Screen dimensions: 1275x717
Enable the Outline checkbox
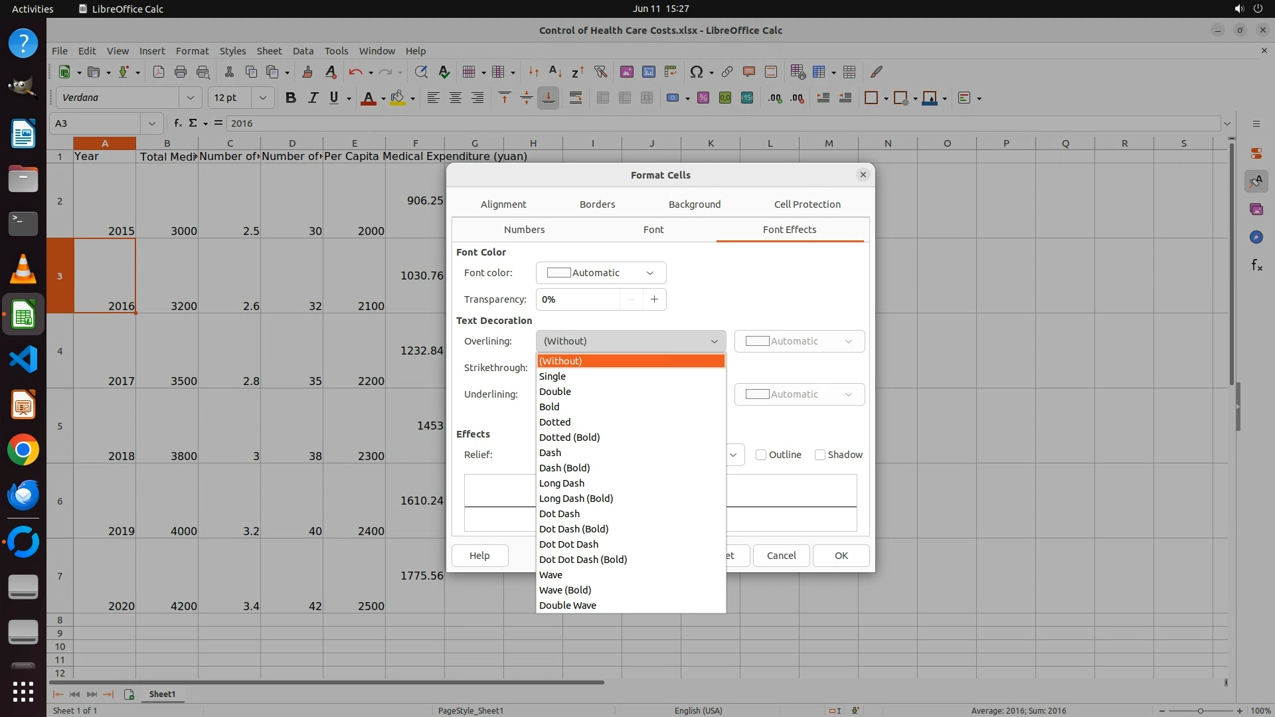762,455
